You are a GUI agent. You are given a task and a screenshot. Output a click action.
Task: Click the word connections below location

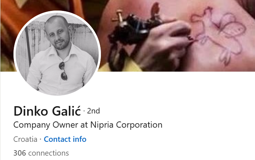point(48,153)
